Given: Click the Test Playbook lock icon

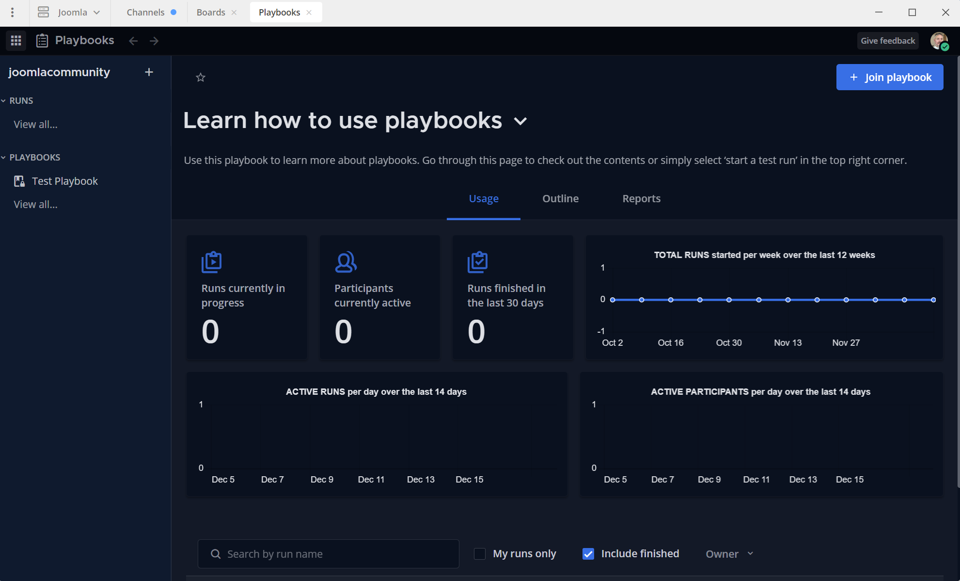Looking at the screenshot, I should (x=19, y=181).
